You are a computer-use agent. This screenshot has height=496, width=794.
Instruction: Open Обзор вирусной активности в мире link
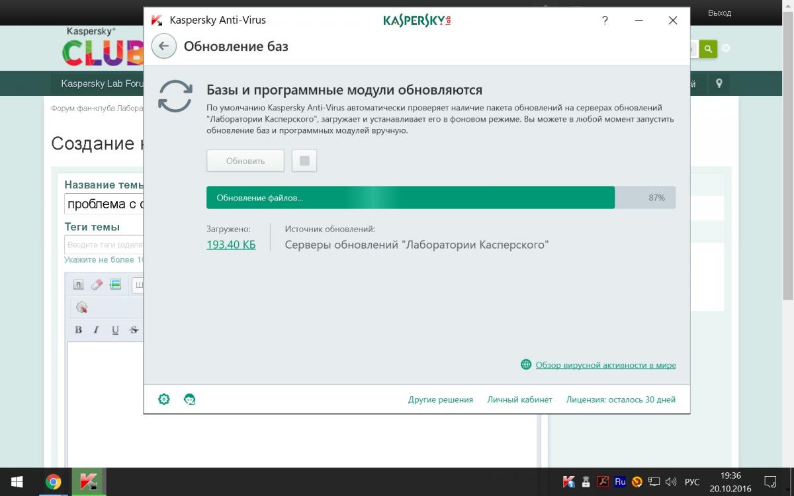[x=605, y=365]
